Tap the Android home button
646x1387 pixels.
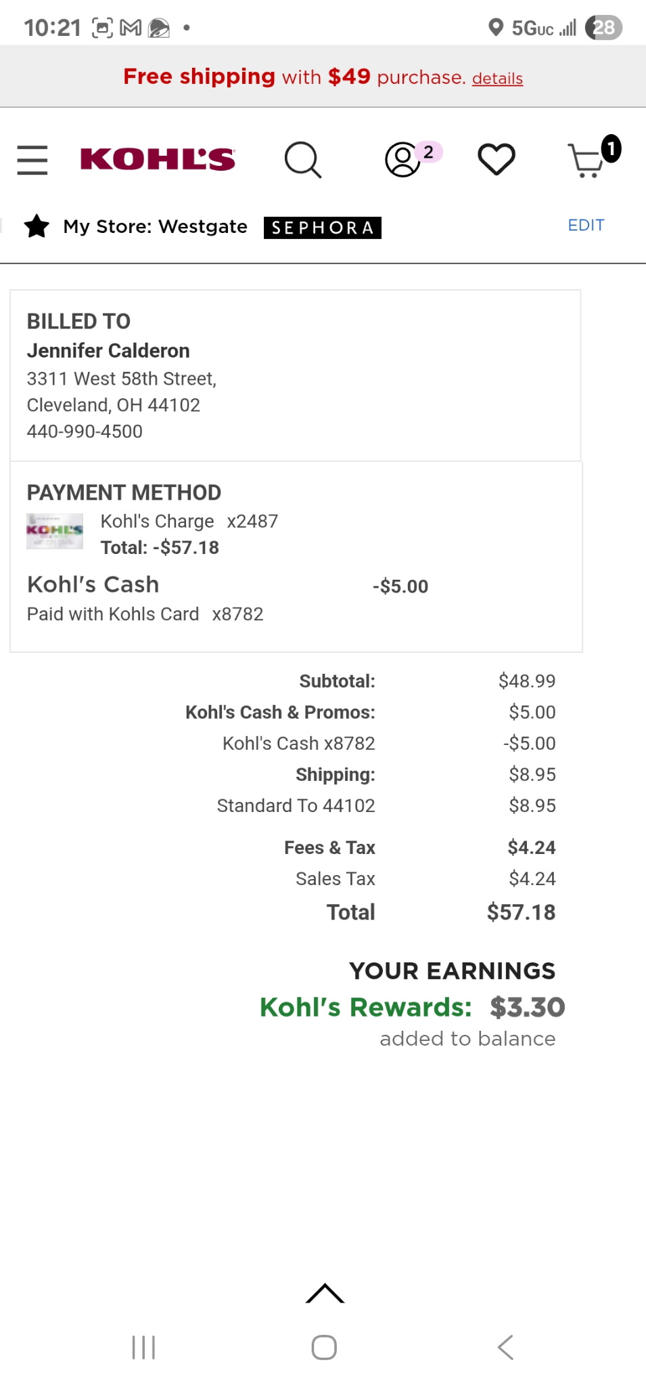tap(324, 1347)
